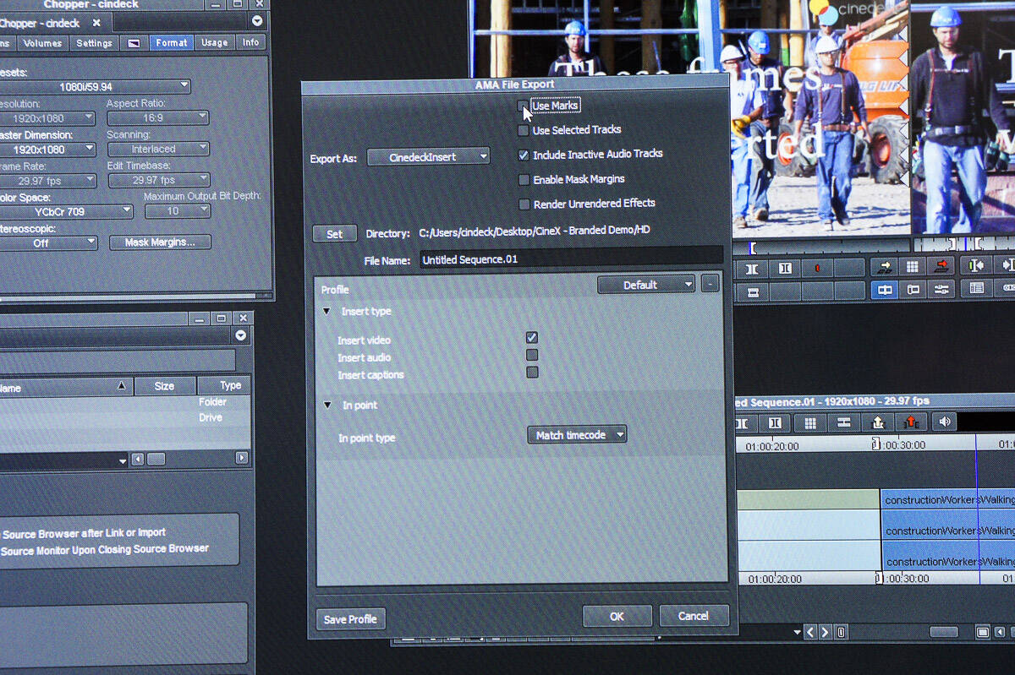
Task: Open the YCbCr 709 Color Space dropdown
Action: coord(66,211)
